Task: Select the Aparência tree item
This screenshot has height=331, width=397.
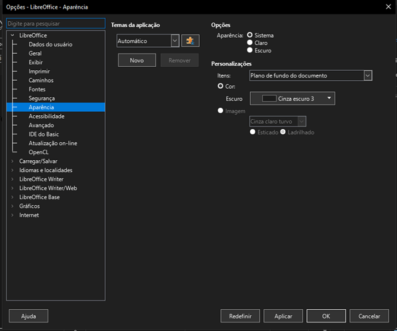Action: pos(56,107)
